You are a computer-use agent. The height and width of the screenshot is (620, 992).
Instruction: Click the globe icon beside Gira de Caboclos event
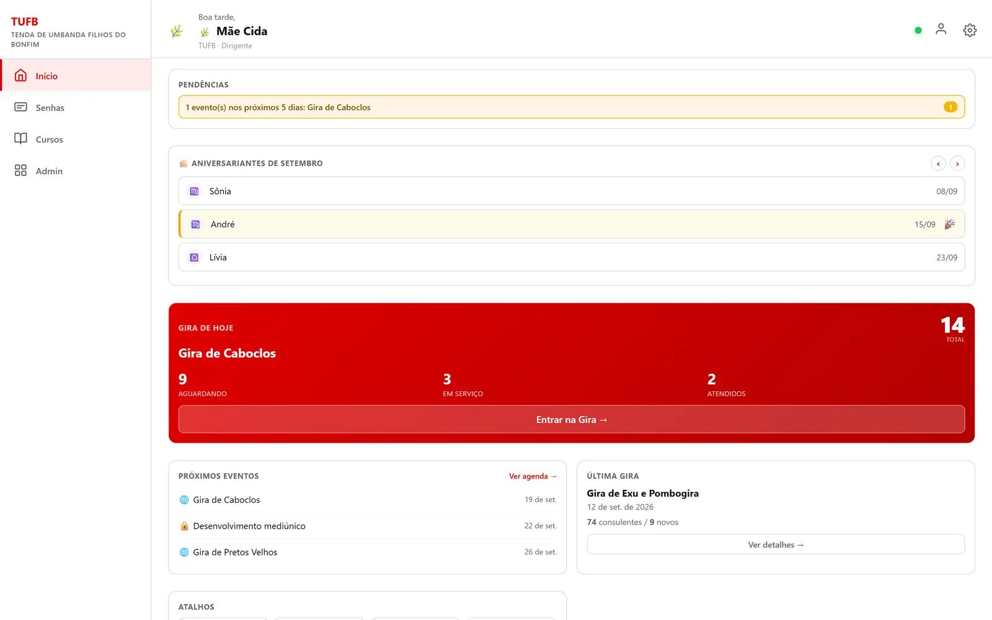pyautogui.click(x=184, y=500)
